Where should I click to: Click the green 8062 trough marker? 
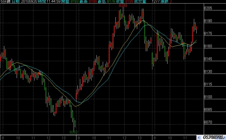tap(74, 132)
